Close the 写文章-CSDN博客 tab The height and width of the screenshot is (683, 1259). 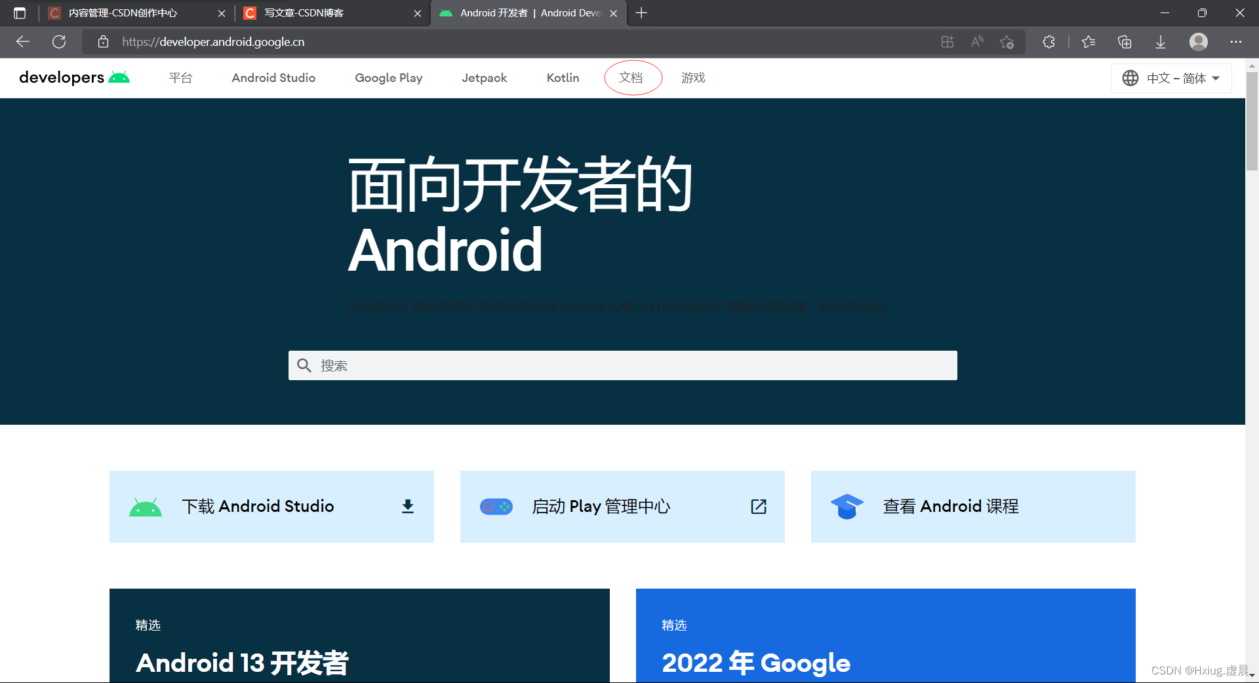[418, 13]
